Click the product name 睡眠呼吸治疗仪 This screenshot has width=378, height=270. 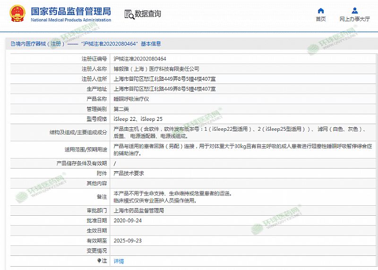click(x=131, y=99)
